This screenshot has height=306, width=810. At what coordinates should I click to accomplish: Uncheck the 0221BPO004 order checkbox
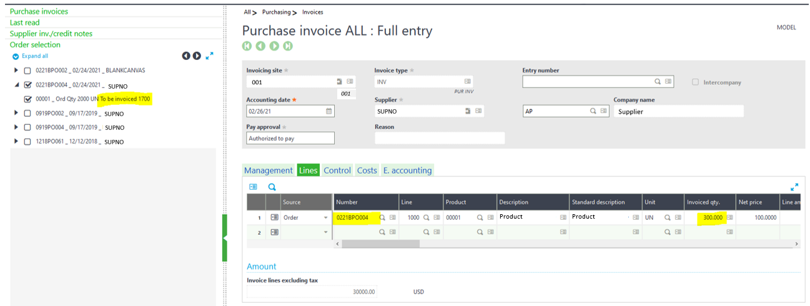(x=27, y=85)
